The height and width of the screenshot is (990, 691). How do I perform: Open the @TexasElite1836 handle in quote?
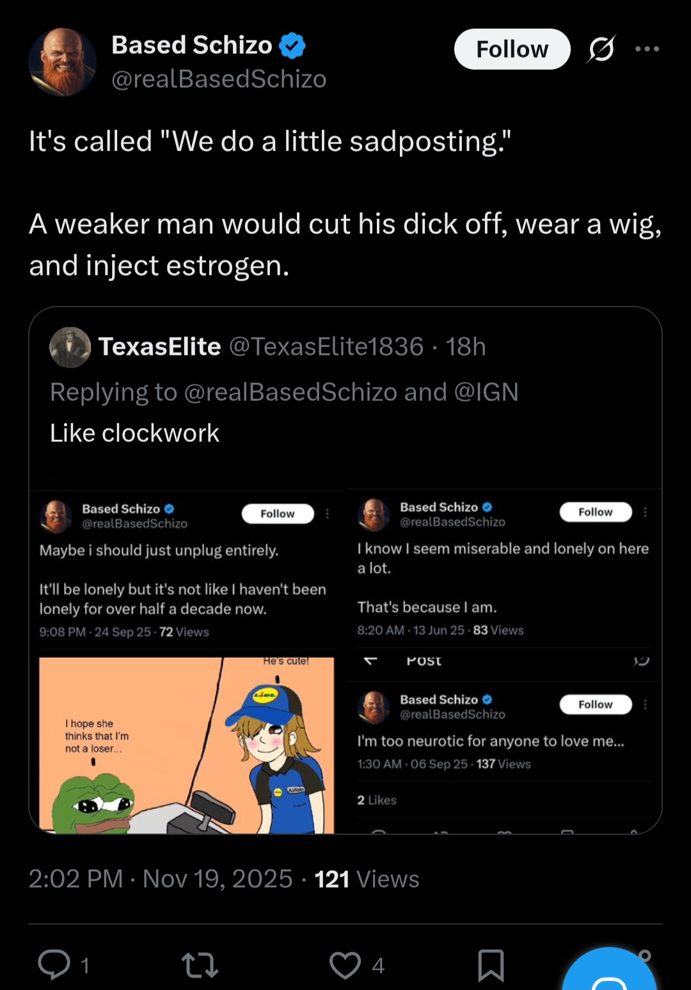click(x=326, y=347)
